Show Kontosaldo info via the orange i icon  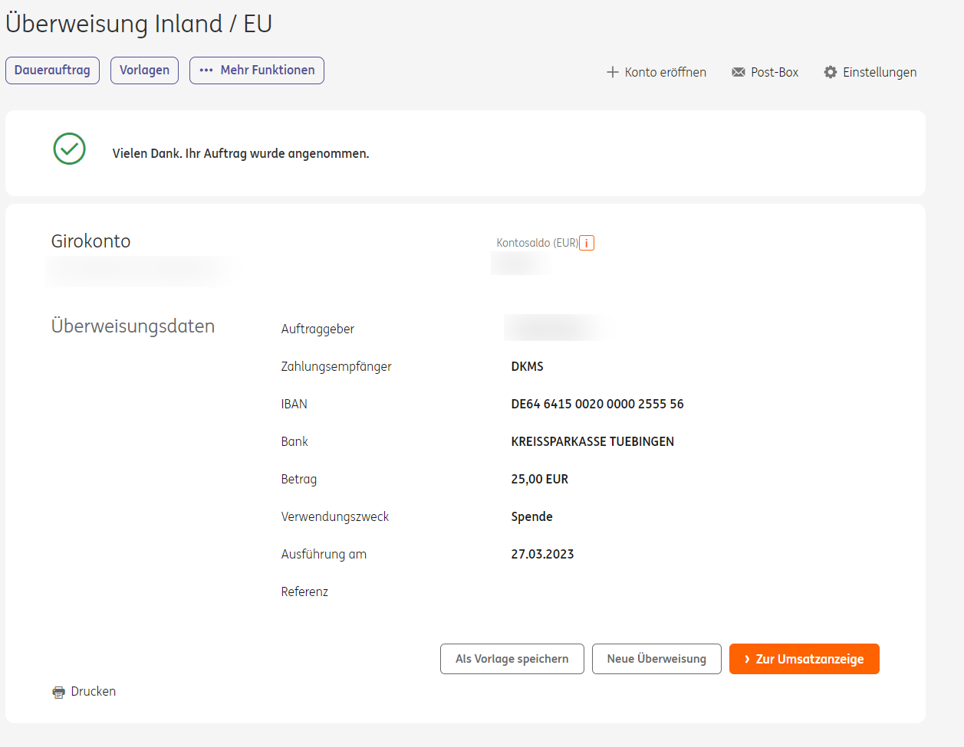tap(587, 243)
